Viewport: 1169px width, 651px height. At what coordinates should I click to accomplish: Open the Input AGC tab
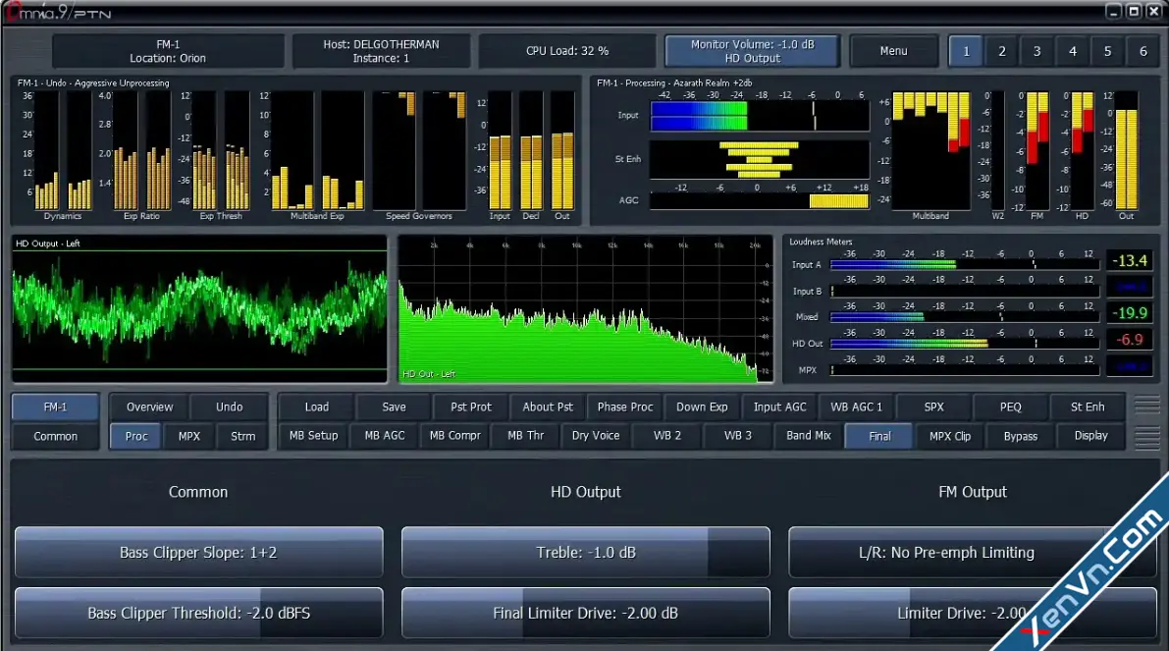click(x=779, y=407)
